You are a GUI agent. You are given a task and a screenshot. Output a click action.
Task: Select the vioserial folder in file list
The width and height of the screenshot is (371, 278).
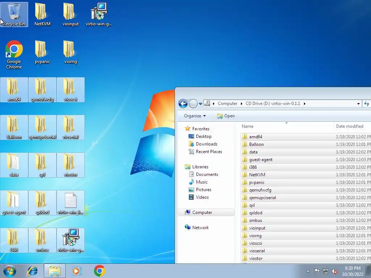click(x=306, y=251)
